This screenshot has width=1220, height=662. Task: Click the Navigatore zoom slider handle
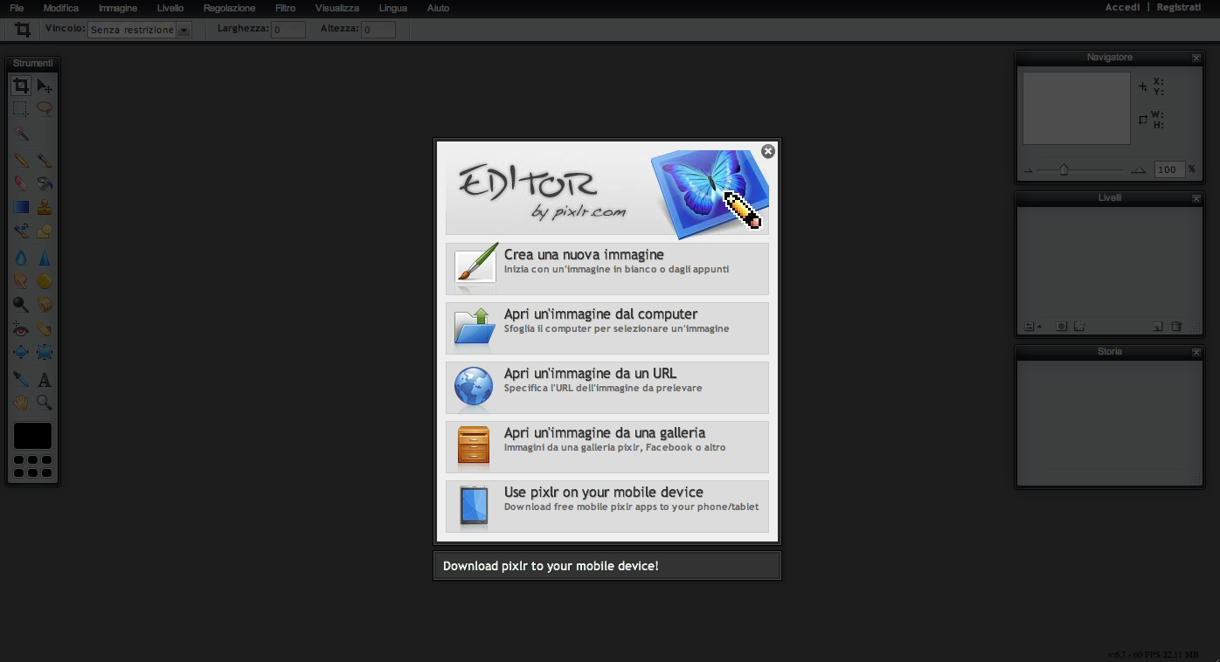click(x=1064, y=169)
